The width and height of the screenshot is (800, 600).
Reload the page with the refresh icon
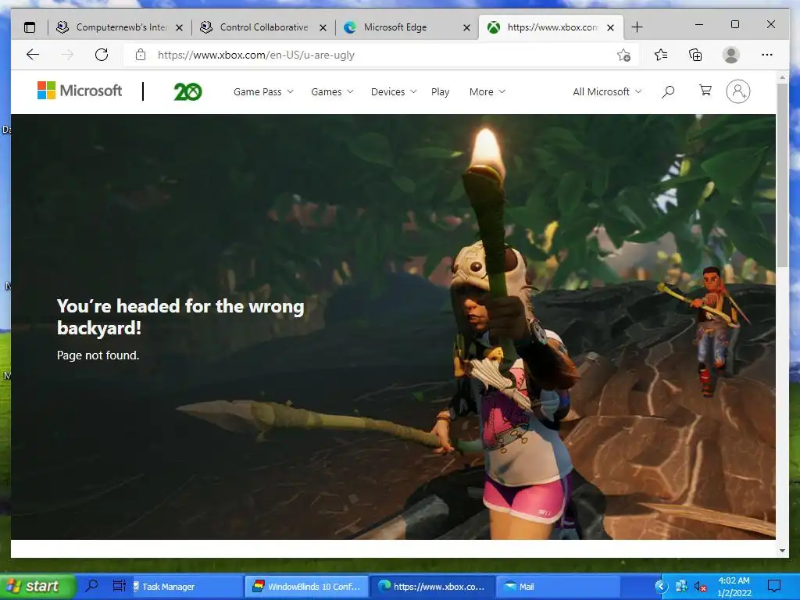(102, 55)
